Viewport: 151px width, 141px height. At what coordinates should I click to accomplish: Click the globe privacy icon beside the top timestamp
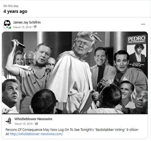(35, 27)
